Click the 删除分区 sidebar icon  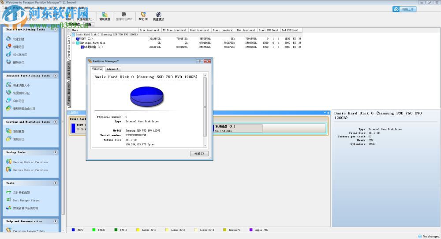click(9, 62)
